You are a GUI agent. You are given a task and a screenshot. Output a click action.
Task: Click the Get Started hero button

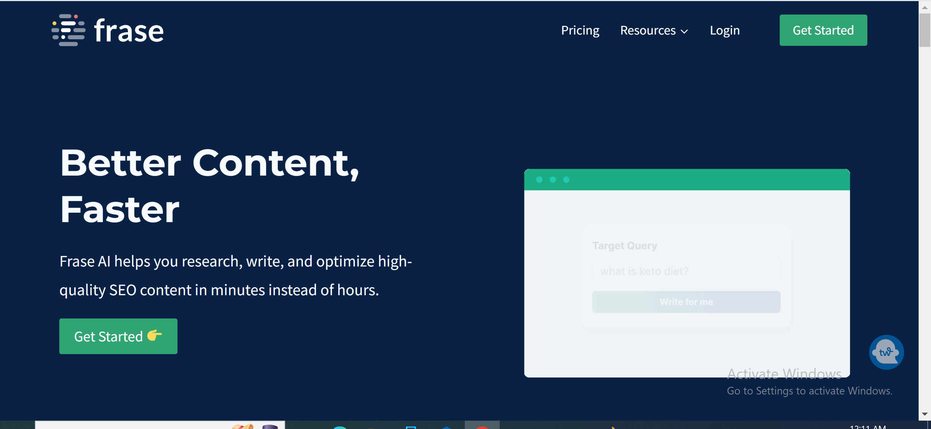click(x=118, y=336)
